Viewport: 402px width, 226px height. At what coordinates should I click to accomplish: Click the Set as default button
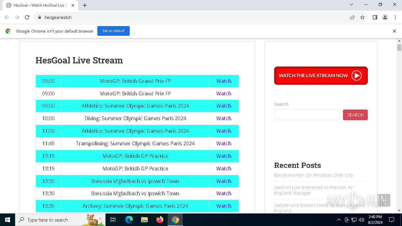pos(113,31)
